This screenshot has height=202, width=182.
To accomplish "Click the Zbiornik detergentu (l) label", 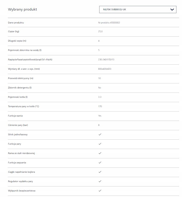I will pos(20,88).
